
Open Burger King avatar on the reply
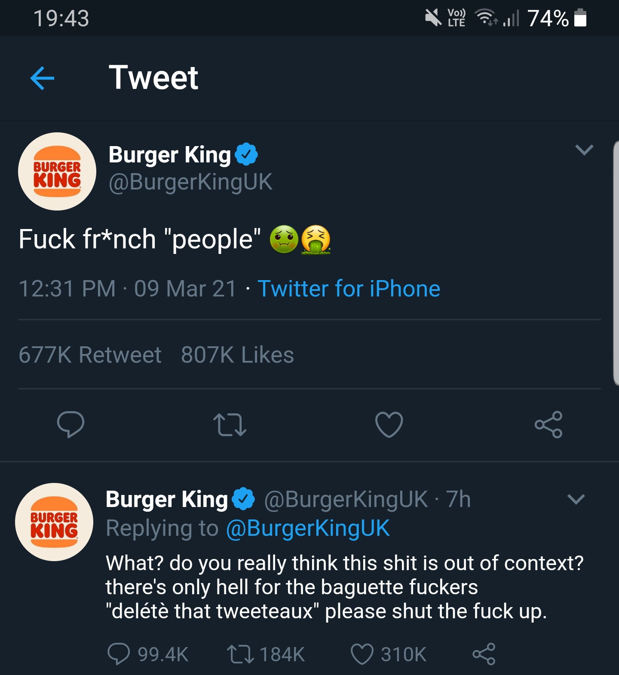pos(54,522)
